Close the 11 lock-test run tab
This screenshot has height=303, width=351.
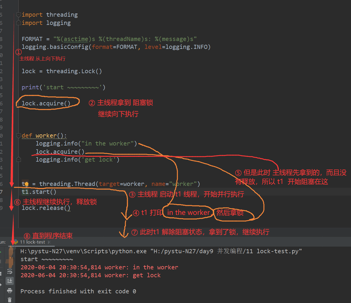pos(49,242)
